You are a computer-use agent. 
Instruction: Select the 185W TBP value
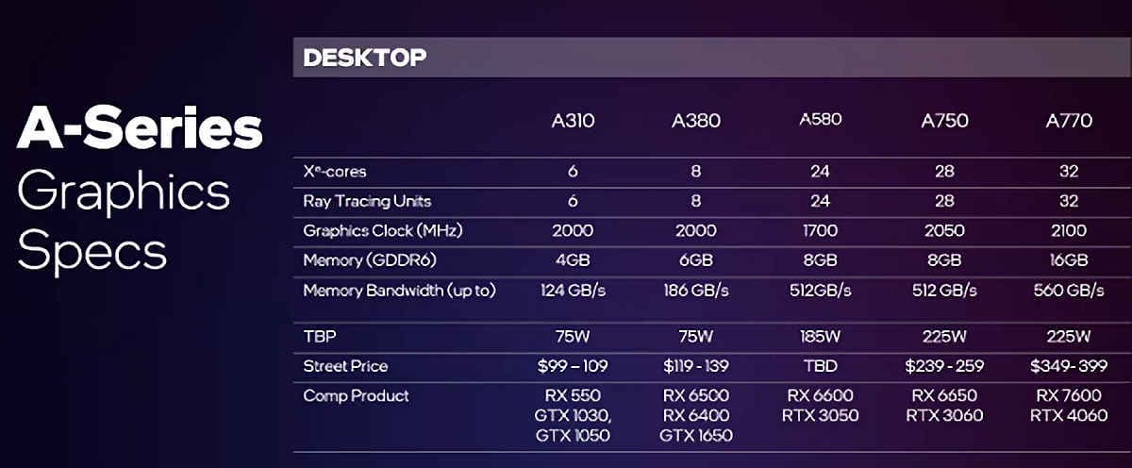(820, 336)
